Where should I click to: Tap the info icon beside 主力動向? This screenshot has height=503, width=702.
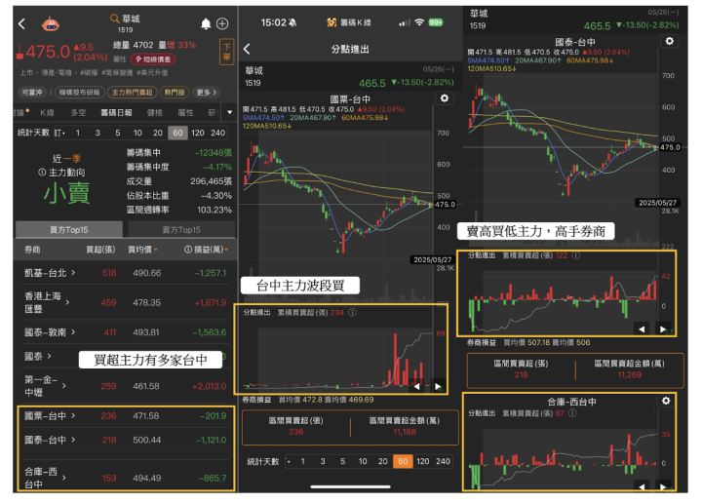[42, 173]
